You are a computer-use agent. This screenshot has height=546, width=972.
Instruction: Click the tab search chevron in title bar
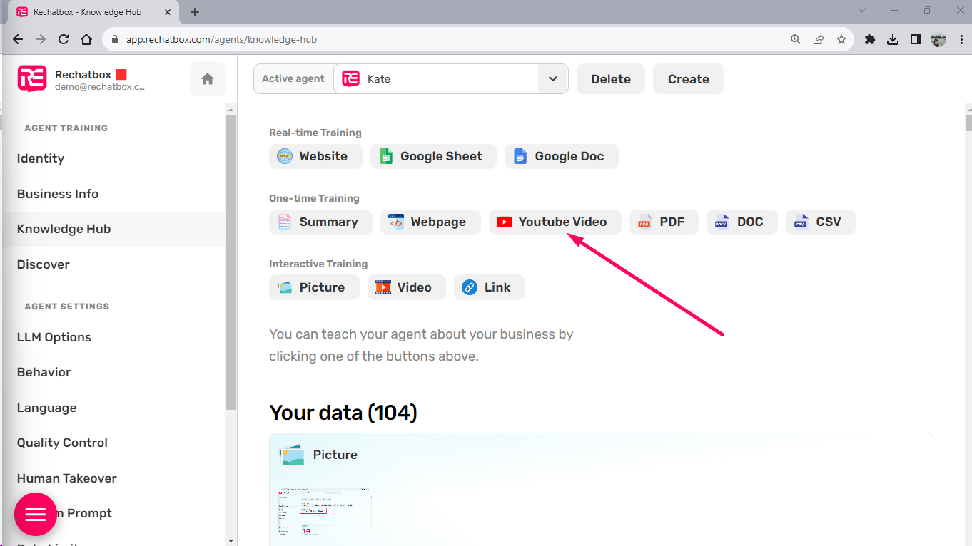(x=862, y=11)
